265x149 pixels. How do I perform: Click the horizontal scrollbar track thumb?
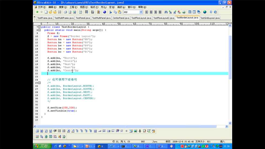[127, 126]
